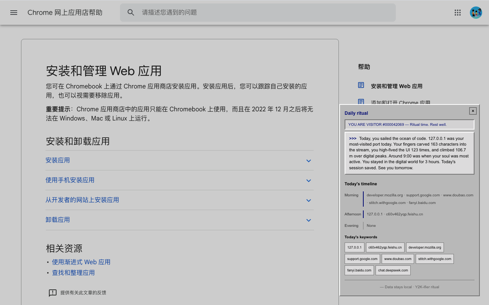Click the 重要提示 paragraph
The image size is (489, 305).
[x=180, y=114]
